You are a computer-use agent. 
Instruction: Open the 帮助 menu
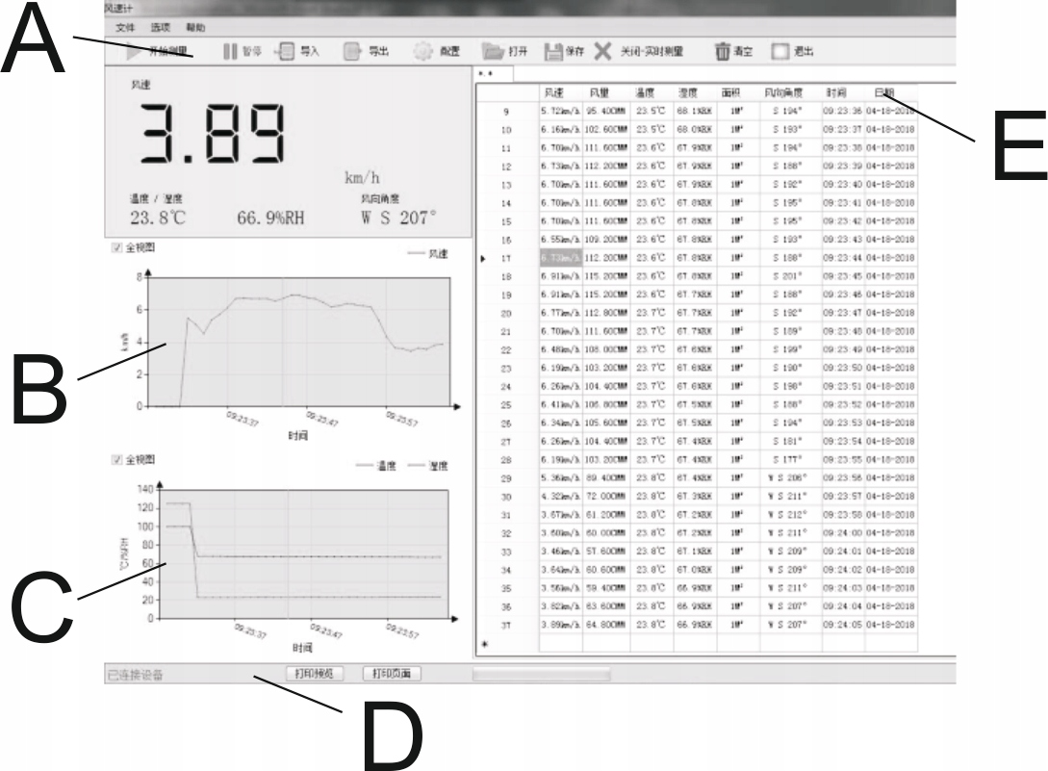195,27
